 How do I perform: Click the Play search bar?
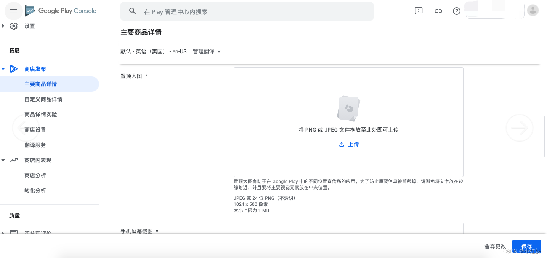click(246, 11)
